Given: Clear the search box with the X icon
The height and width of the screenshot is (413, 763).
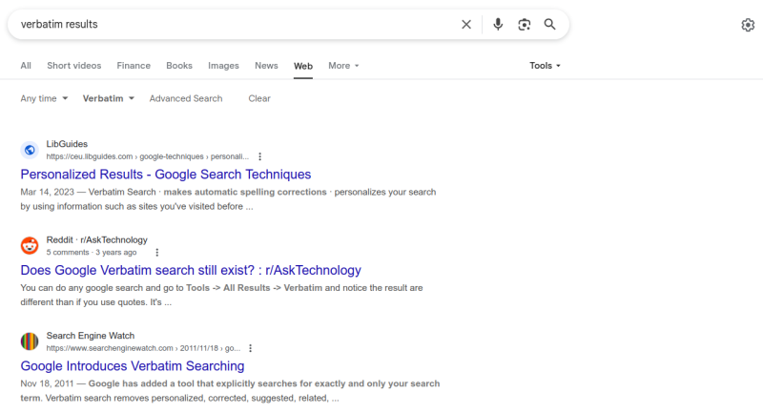Looking at the screenshot, I should click(x=466, y=25).
